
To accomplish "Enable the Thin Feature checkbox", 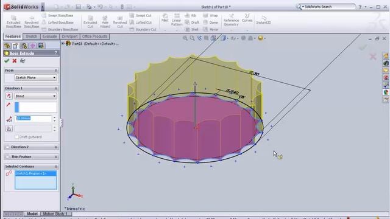I will pos(7,157).
